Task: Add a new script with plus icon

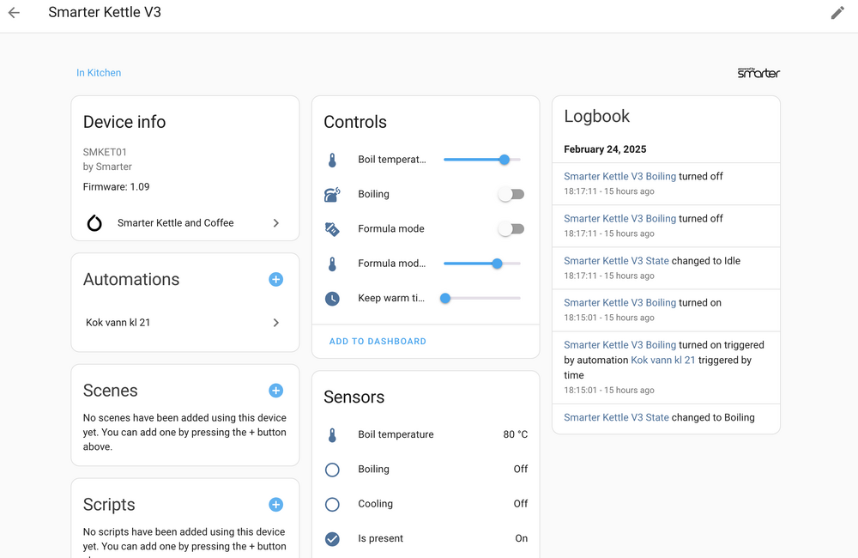Action: pos(275,505)
